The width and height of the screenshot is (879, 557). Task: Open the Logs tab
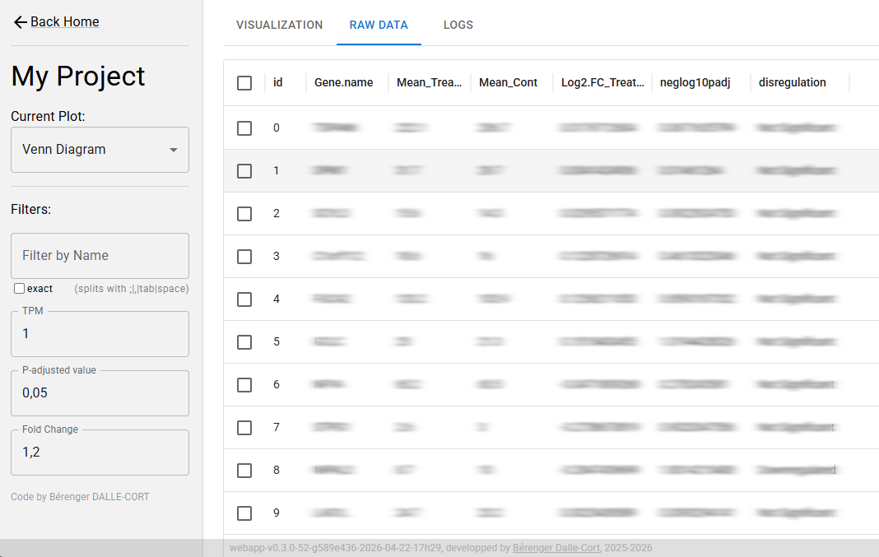pyautogui.click(x=458, y=25)
